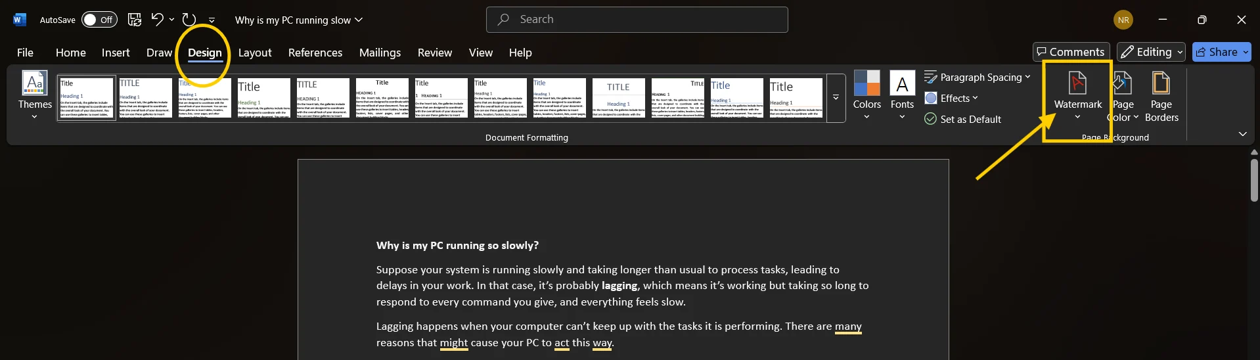This screenshot has width=1260, height=360.
Task: Open the File menu
Action: tap(25, 53)
